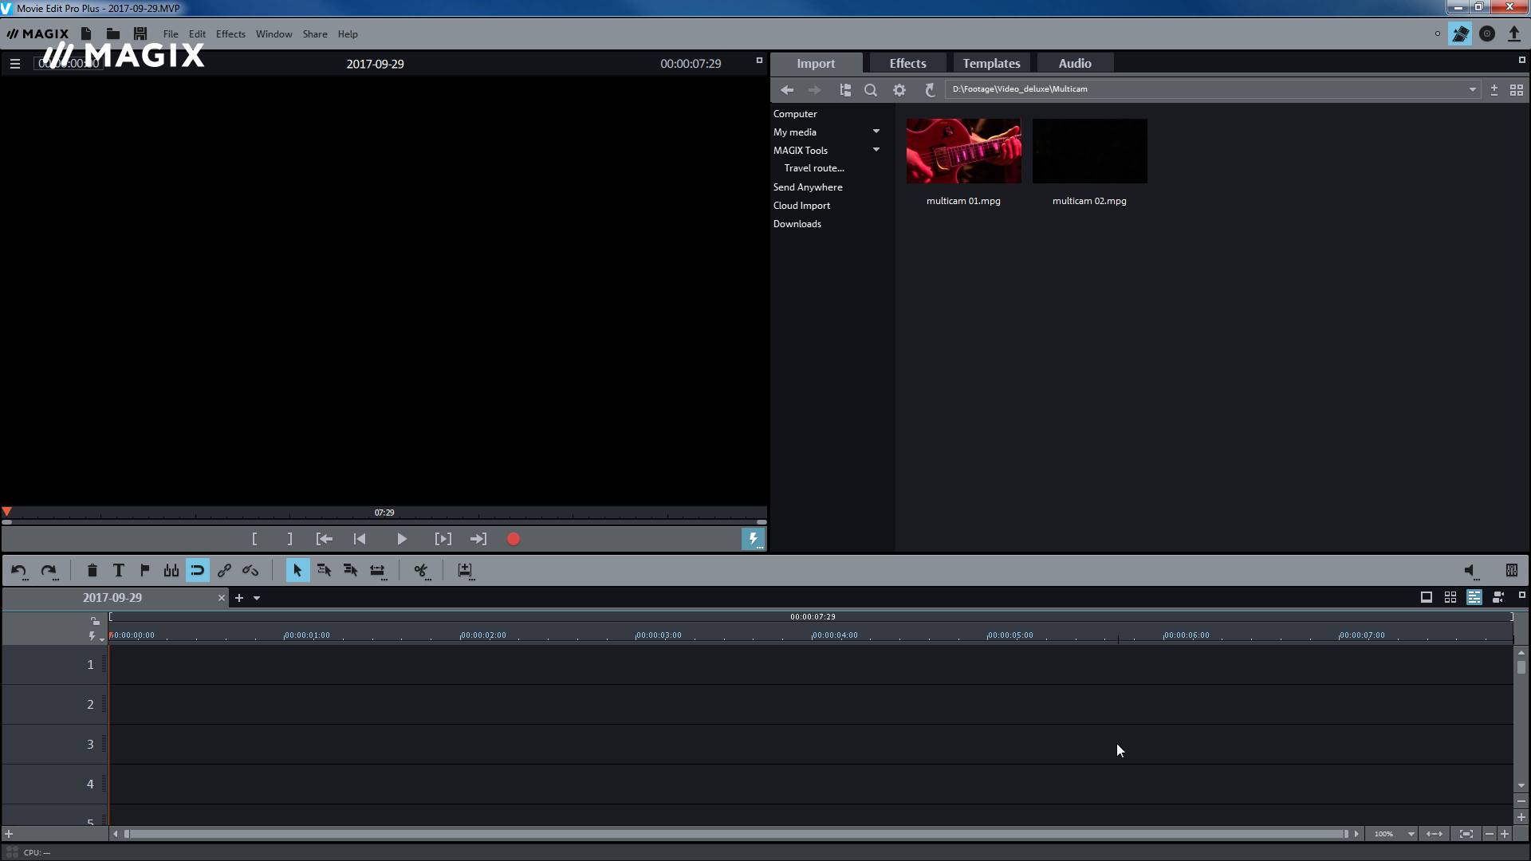
Task: Open the Templates panel
Action: pyautogui.click(x=992, y=63)
